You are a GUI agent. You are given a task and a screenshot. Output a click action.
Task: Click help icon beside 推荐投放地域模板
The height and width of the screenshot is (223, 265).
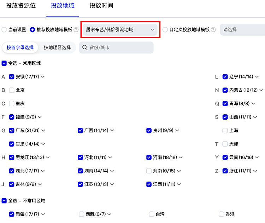(x=76, y=30)
